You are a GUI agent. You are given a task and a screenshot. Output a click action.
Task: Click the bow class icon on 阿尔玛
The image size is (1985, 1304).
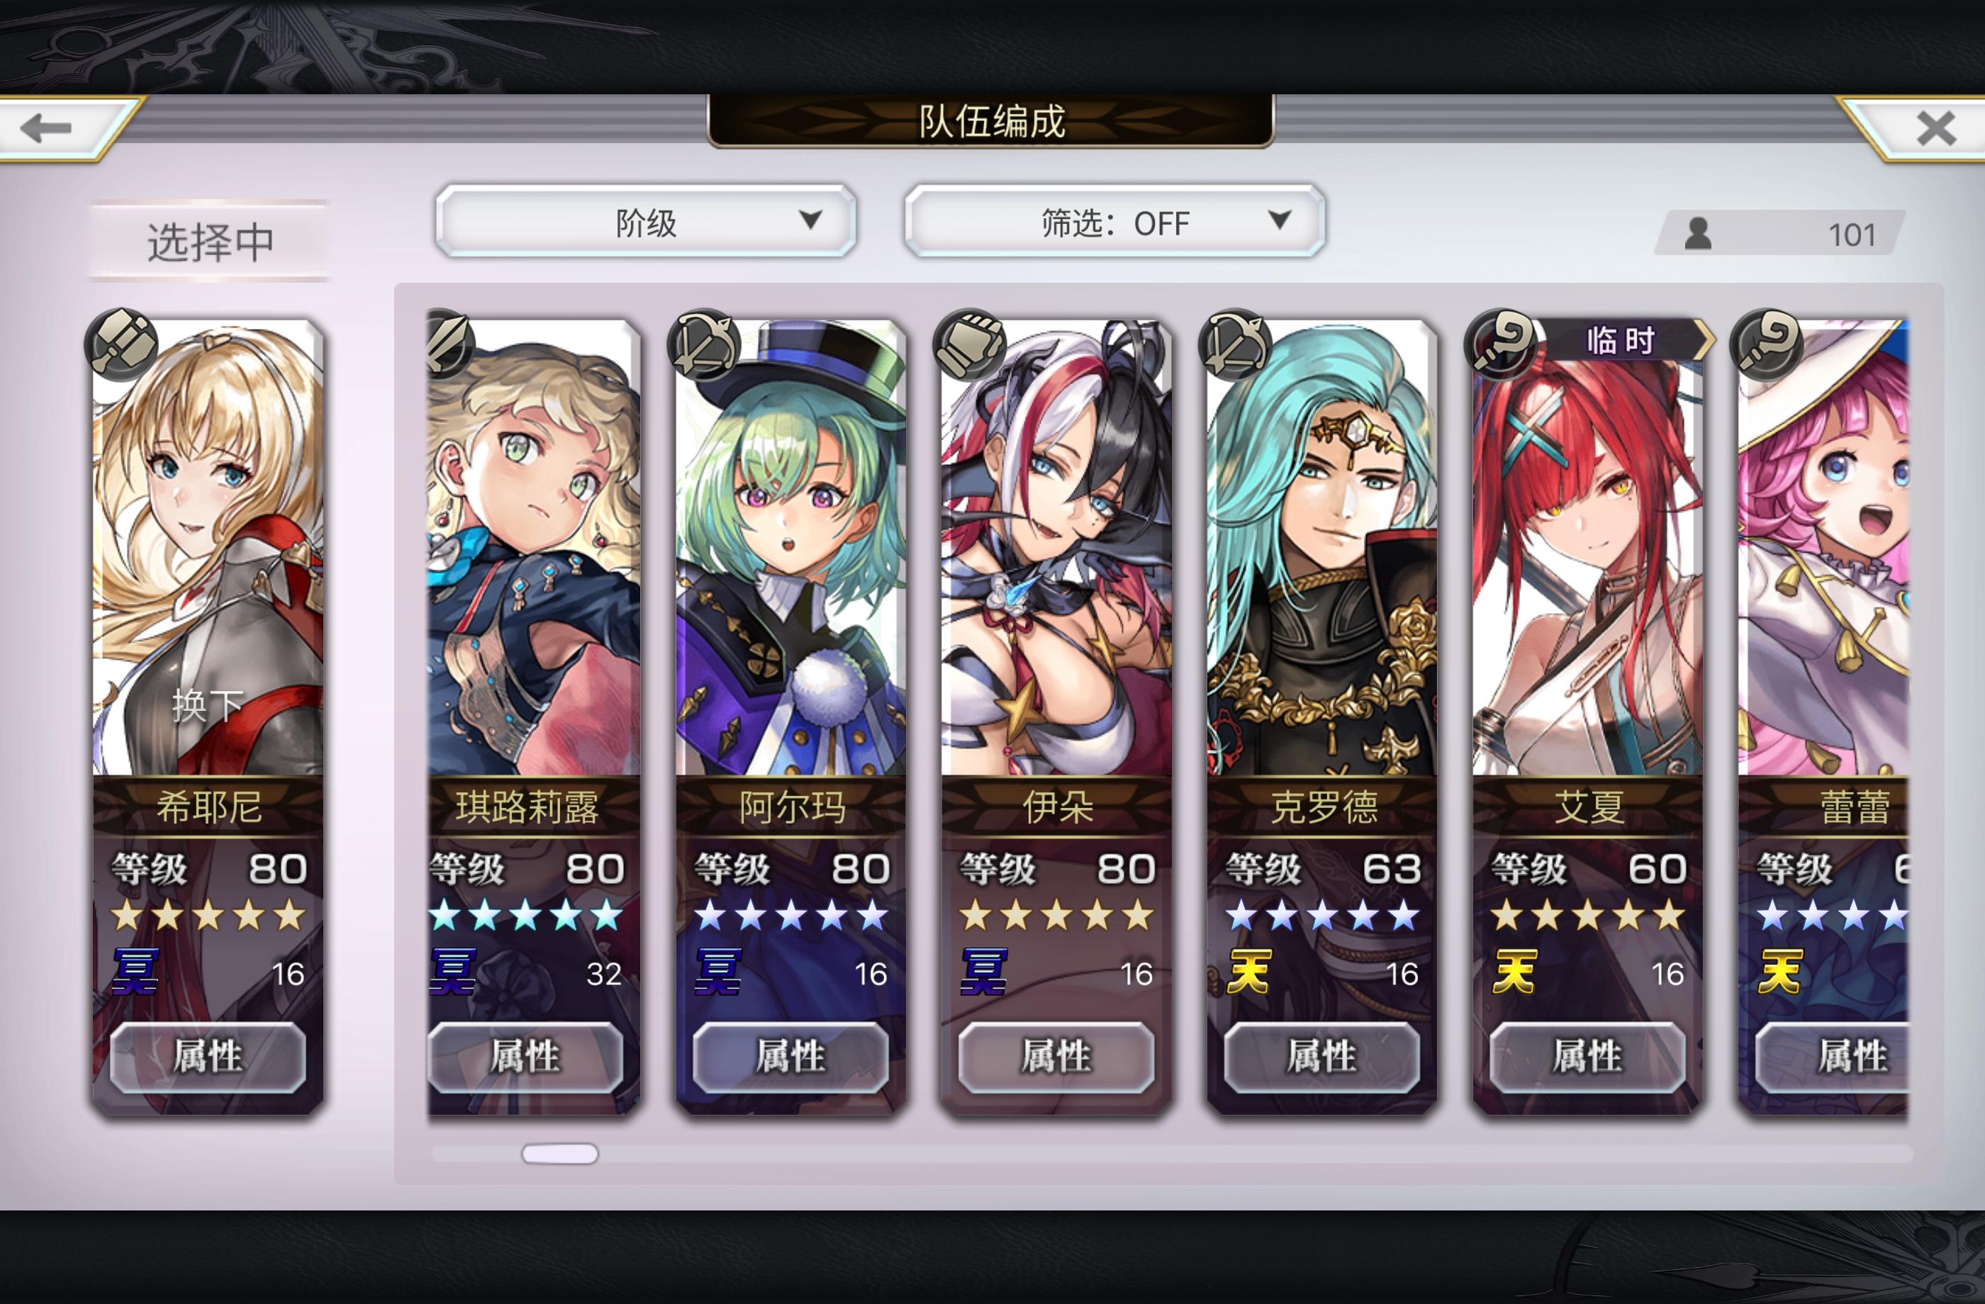coord(705,344)
